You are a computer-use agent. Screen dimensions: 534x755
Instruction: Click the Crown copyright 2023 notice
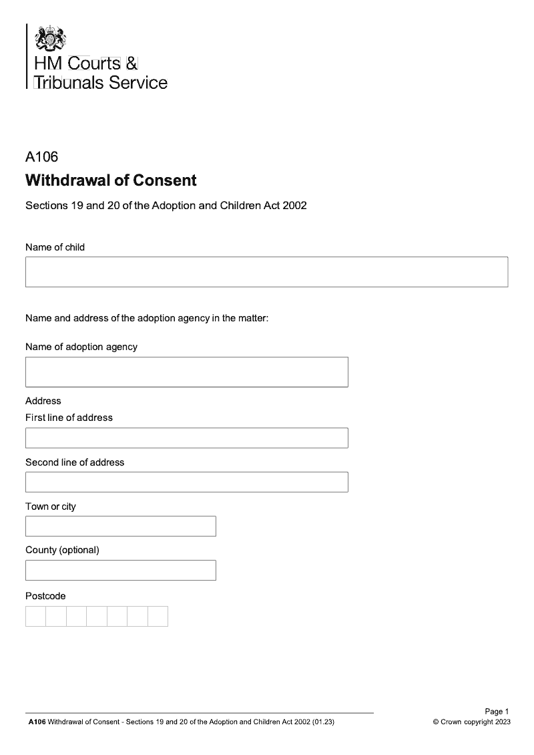point(471,722)
